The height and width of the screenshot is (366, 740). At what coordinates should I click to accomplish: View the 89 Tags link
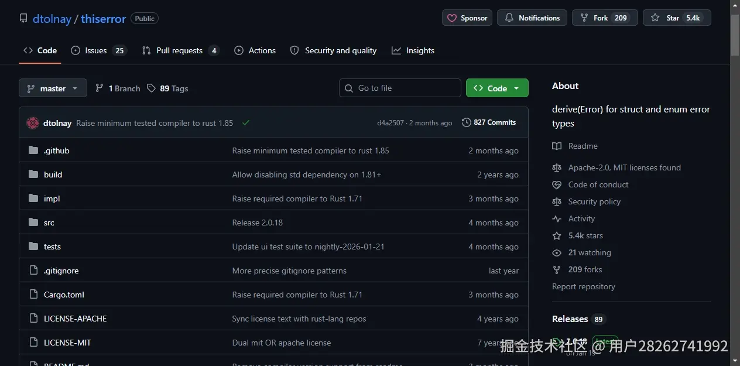coord(167,88)
